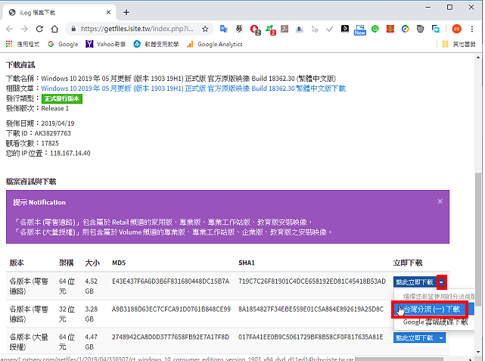Expand mirror options for 4.47 GB row
This screenshot has height=361, width=485.
[441, 338]
